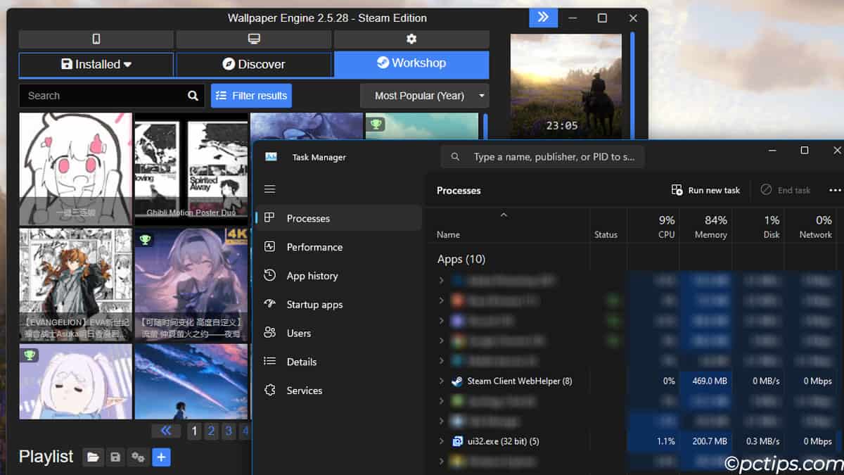Click the search magnifier icon in Wallpaper Engine

193,96
